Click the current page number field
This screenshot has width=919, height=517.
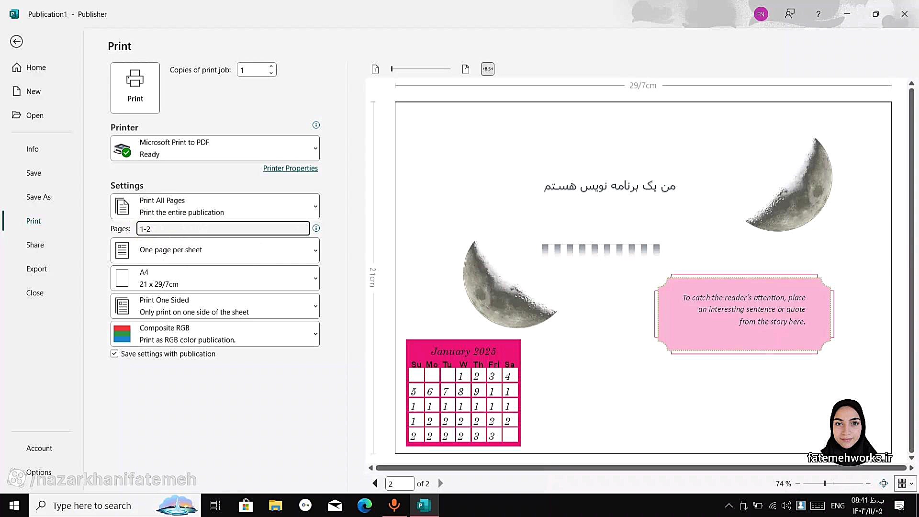tap(400, 483)
